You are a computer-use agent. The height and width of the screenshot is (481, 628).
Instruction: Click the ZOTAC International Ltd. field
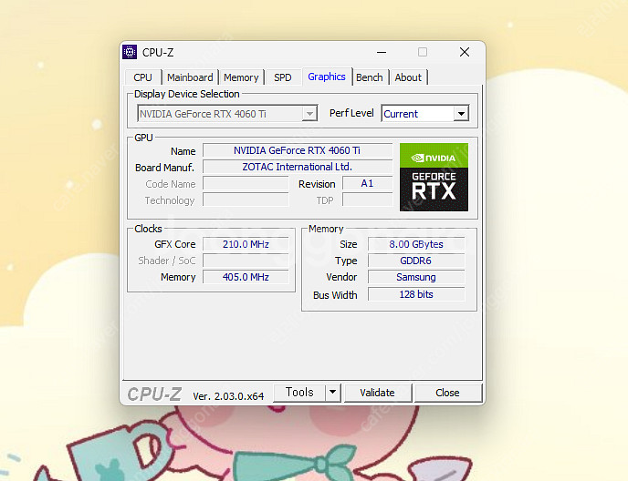tap(298, 167)
